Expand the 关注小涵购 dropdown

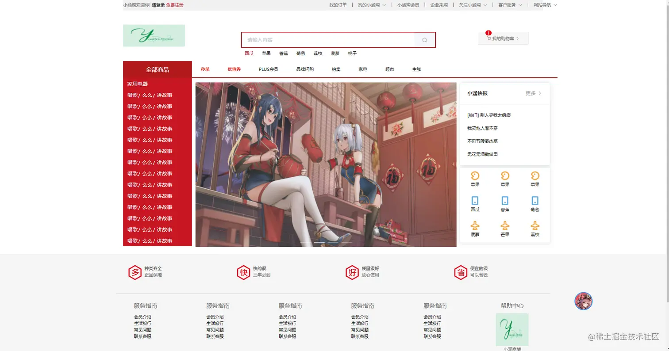coord(473,5)
